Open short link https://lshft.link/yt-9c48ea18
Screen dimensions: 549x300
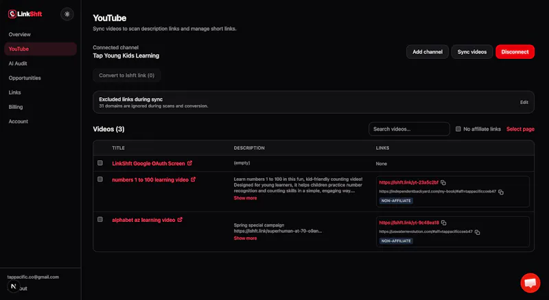(409, 223)
